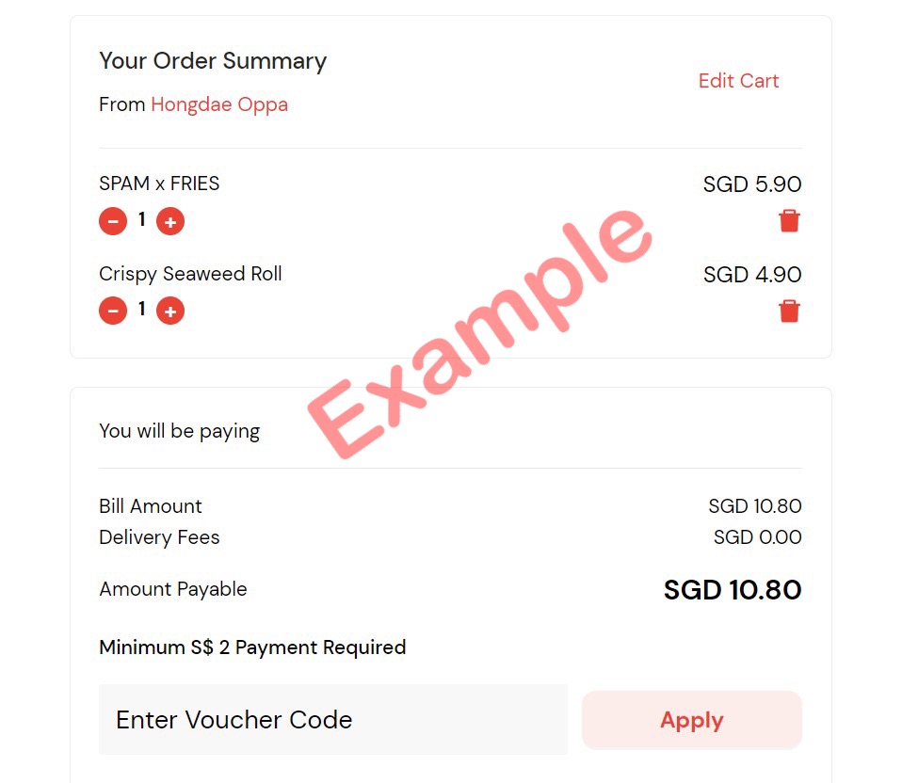Image resolution: width=902 pixels, height=783 pixels.
Task: Increase SPAM x FRIES quantity with plus icon
Action: 170,221
